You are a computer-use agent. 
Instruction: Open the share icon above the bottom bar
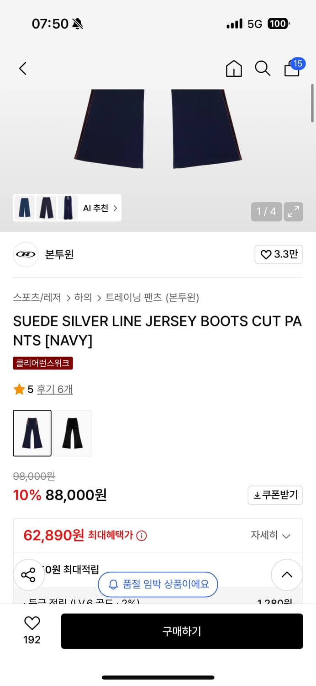point(29,575)
